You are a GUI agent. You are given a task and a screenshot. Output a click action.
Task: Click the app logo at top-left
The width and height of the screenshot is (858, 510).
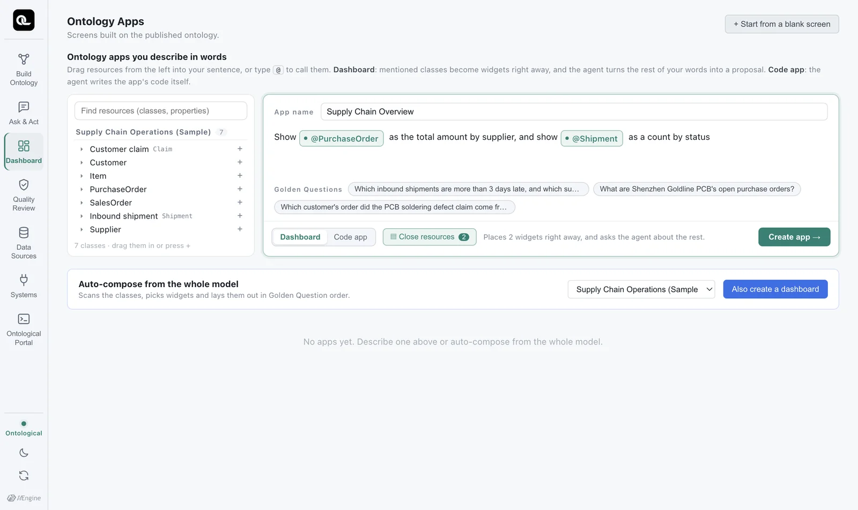point(24,20)
